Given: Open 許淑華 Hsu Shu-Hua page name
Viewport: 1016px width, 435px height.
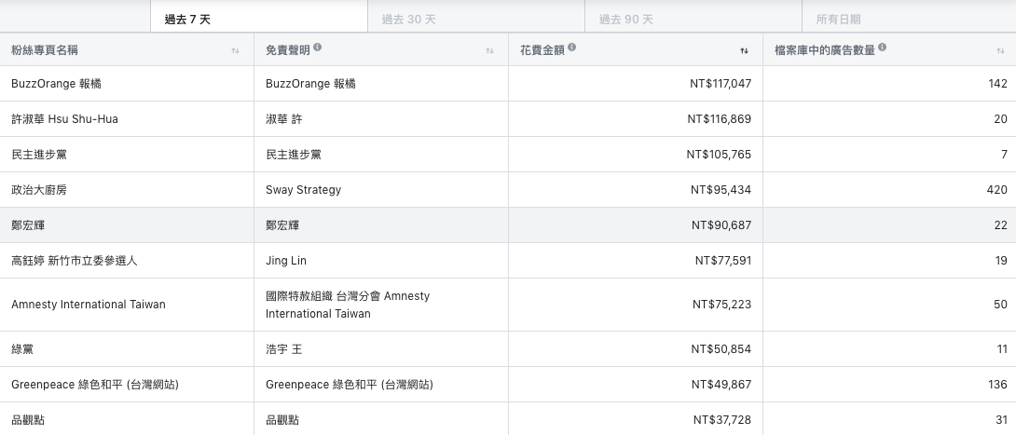Looking at the screenshot, I should [65, 119].
